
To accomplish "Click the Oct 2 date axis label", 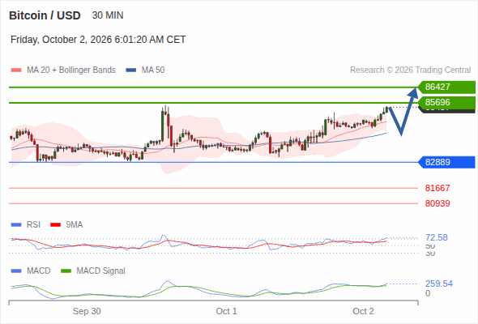I will [x=364, y=311].
